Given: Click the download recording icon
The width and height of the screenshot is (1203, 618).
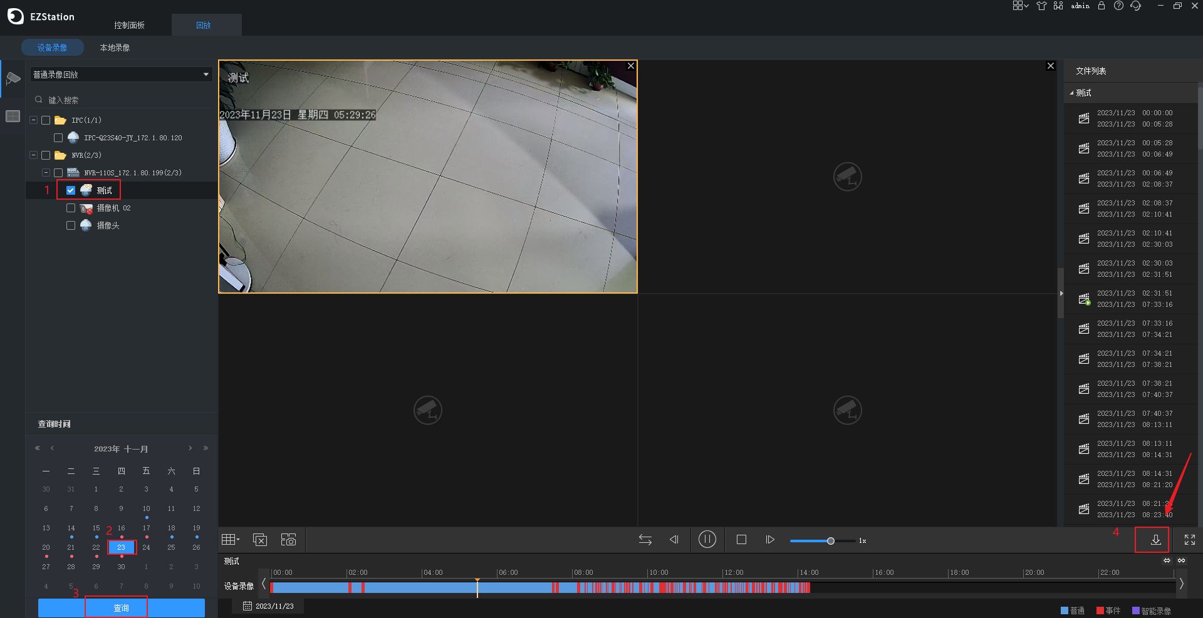Looking at the screenshot, I should (x=1155, y=540).
